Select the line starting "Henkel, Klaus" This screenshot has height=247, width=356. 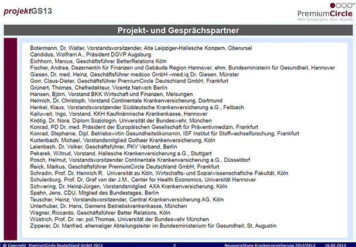(x=137, y=107)
